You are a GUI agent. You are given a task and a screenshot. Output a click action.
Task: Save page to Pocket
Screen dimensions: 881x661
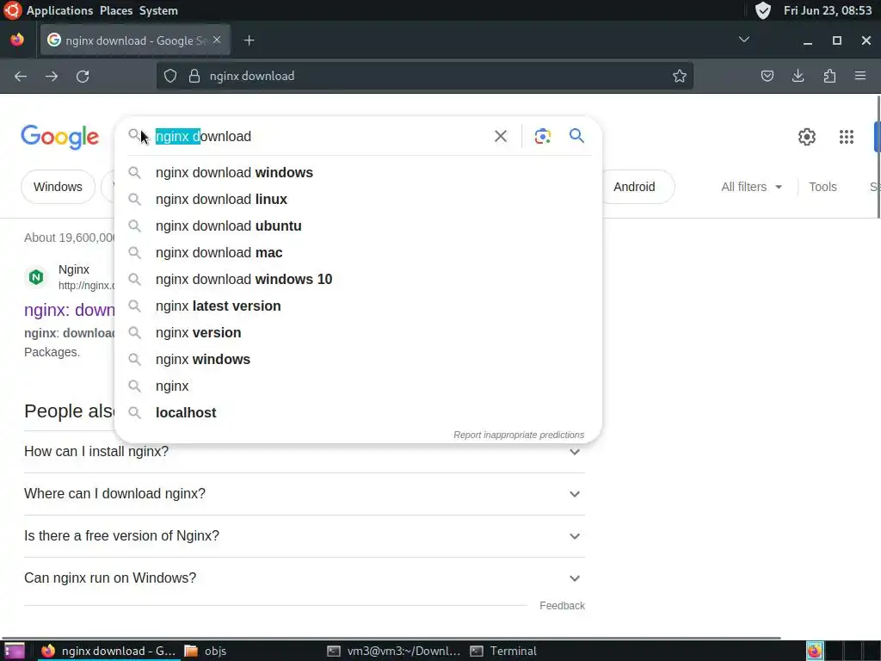[x=767, y=76]
